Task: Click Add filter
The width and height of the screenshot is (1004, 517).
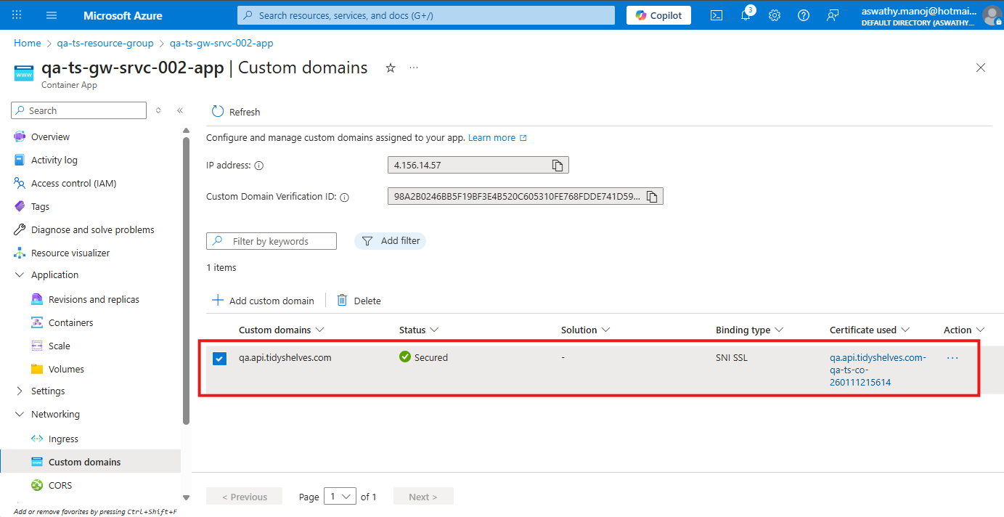Action: [391, 241]
